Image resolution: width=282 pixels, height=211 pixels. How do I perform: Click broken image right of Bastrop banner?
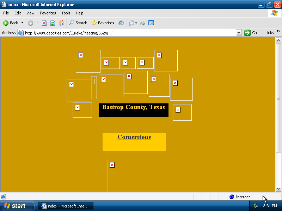[182, 113]
